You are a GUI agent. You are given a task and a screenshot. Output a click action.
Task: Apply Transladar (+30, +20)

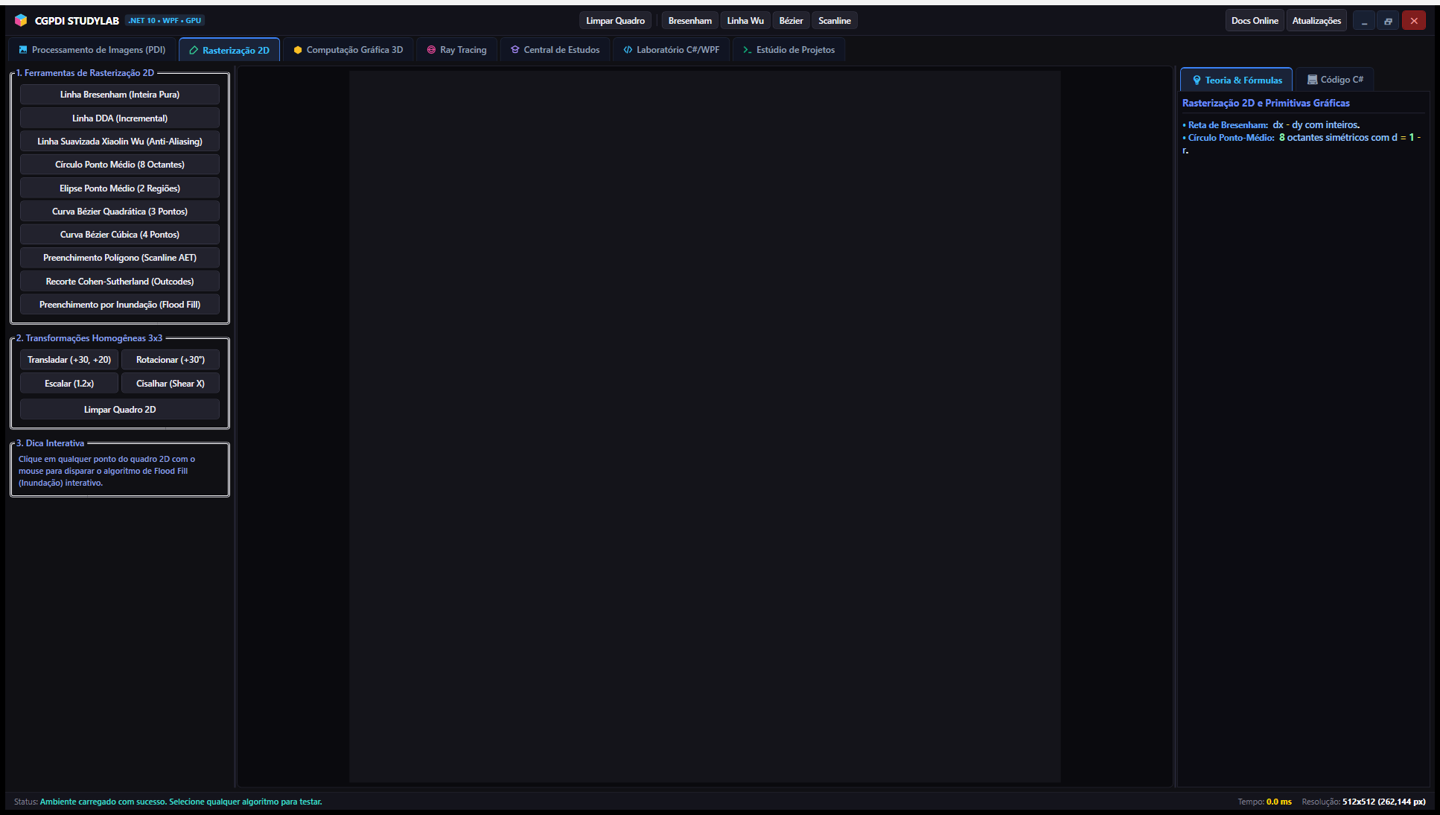point(69,360)
